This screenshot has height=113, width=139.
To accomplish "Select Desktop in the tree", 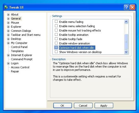I will (16, 39).
